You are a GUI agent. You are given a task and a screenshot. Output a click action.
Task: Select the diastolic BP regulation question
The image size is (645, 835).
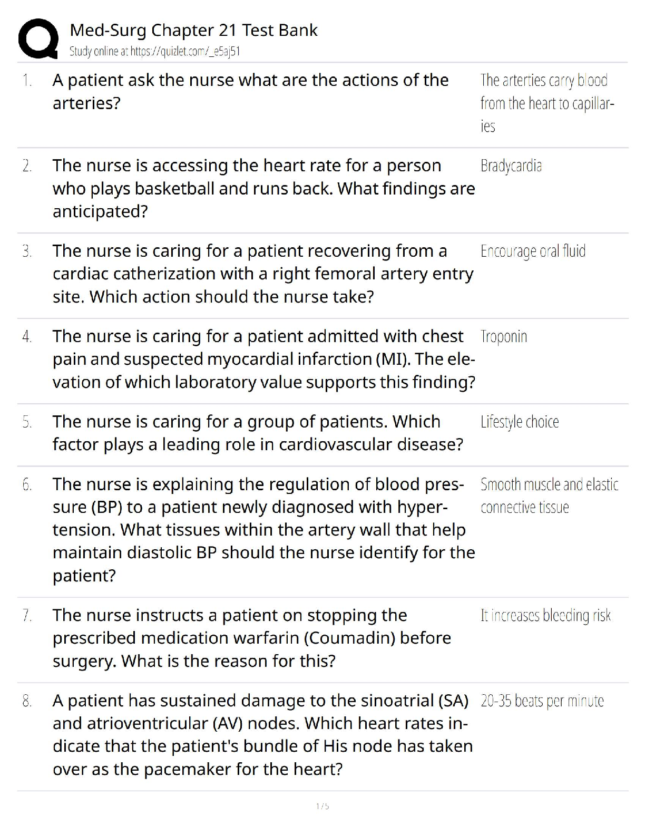tap(263, 529)
